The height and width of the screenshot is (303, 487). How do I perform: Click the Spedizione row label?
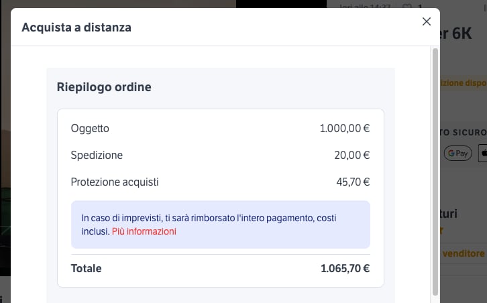click(97, 156)
